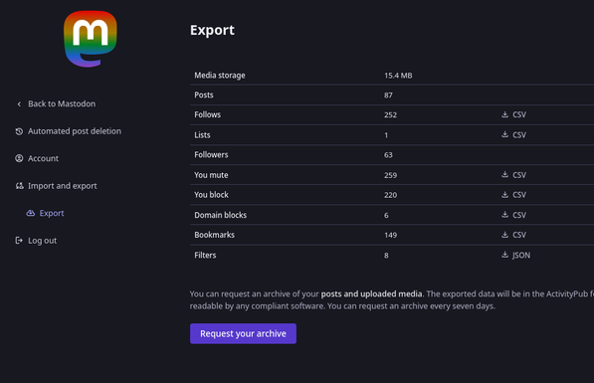
Task: Download muted accounts CSV
Action: (514, 175)
